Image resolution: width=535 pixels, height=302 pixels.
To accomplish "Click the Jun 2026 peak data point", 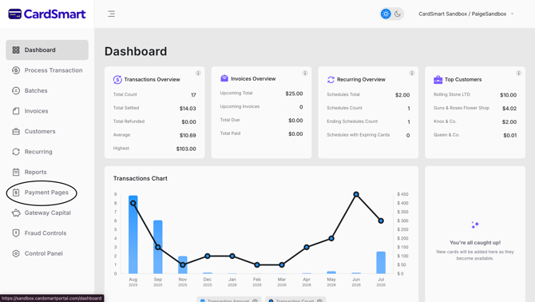I will pos(356,194).
